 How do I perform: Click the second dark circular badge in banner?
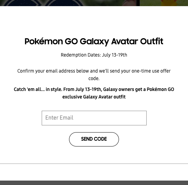pos(64,3)
